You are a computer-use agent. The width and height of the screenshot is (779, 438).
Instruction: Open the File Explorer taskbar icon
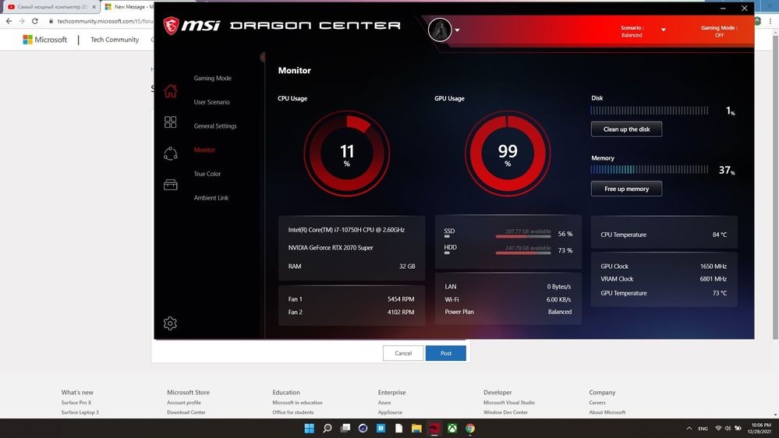[x=416, y=428]
